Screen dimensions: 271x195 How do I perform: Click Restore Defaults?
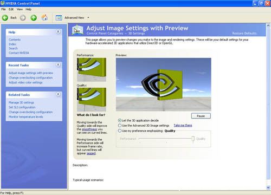click(244, 33)
